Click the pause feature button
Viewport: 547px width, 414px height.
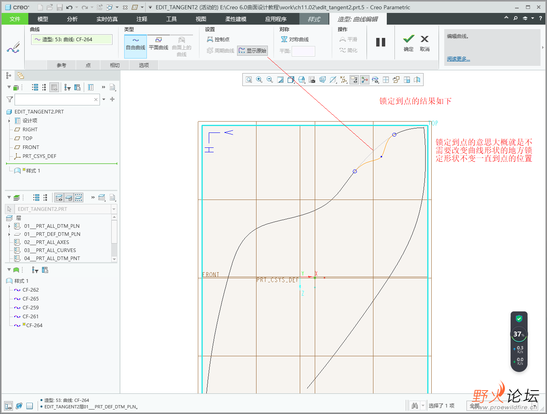click(x=381, y=42)
